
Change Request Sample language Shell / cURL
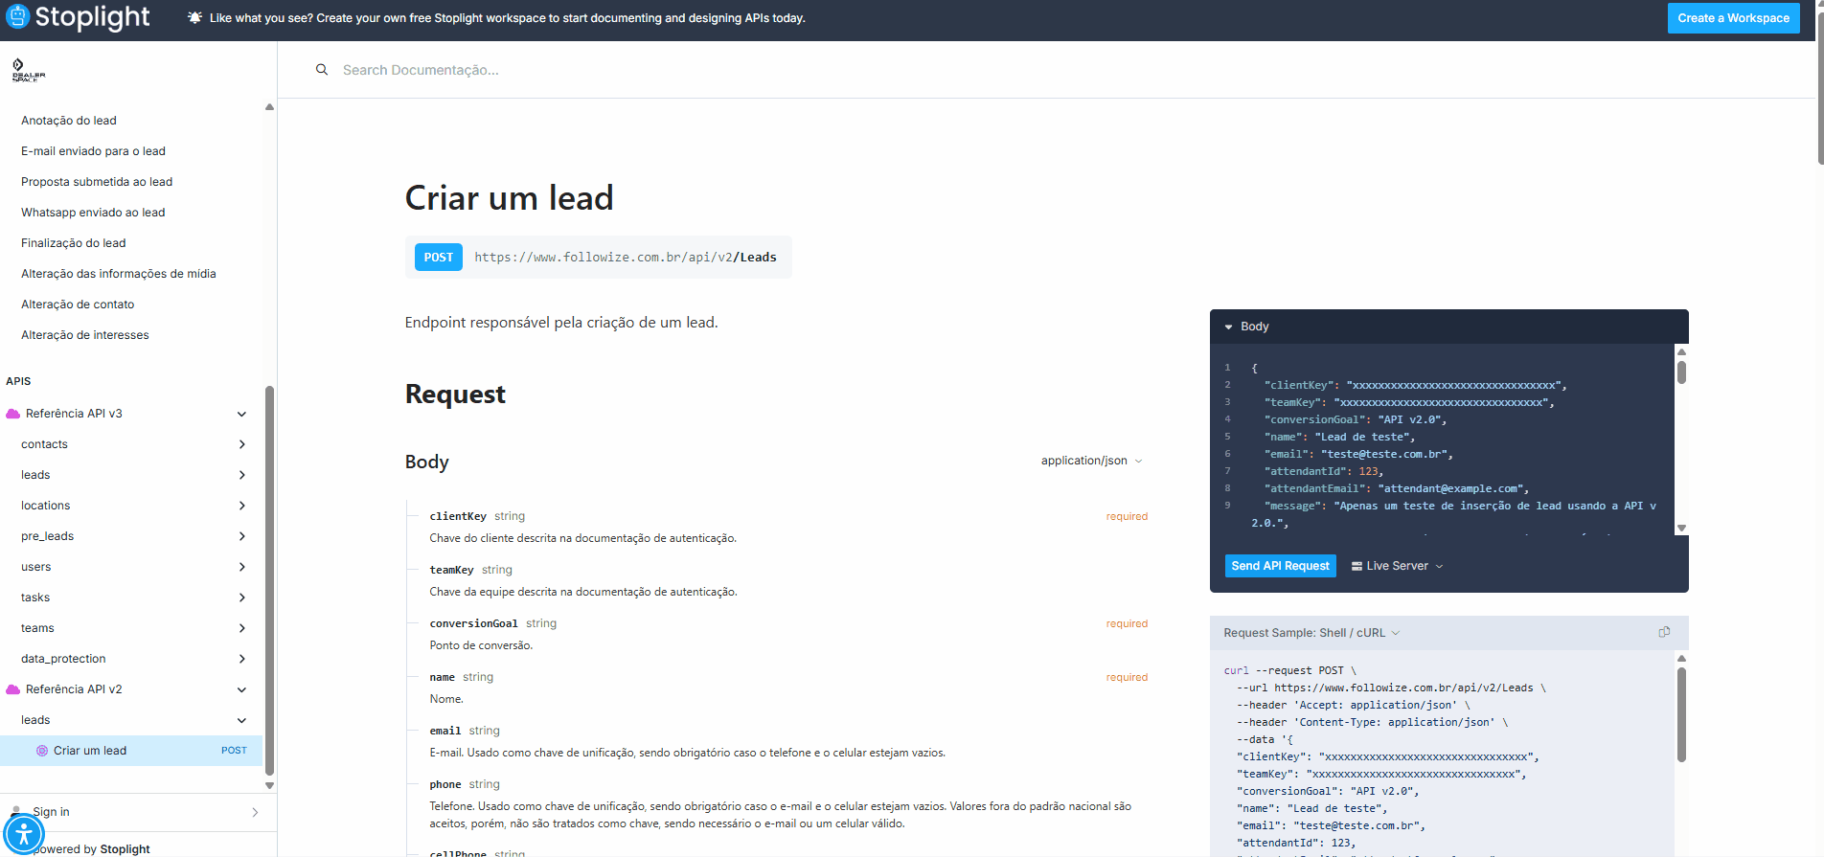[1311, 633]
